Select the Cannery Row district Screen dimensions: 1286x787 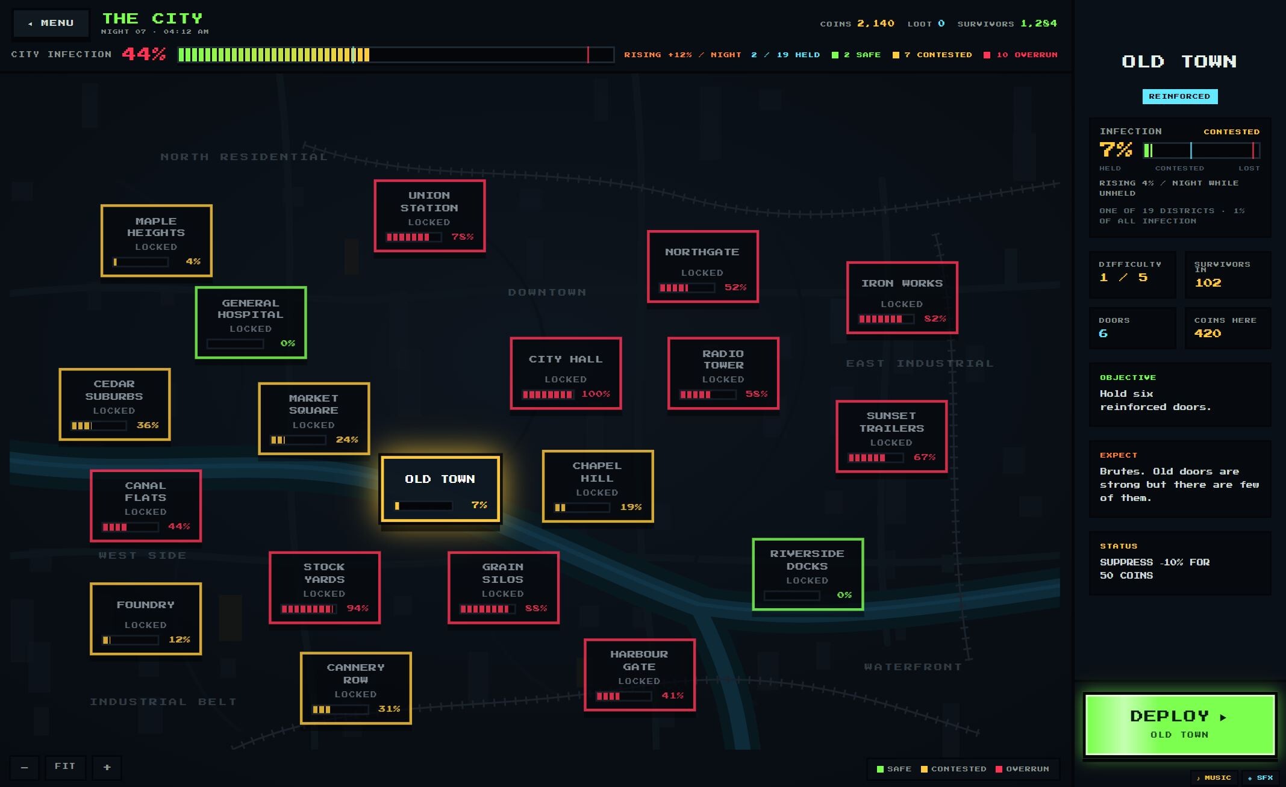click(x=356, y=688)
